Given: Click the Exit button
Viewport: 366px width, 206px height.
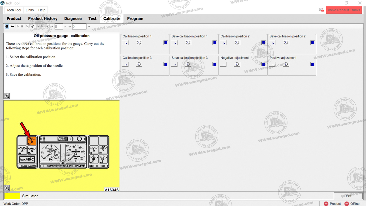Looking at the screenshot, I should [x=348, y=196].
